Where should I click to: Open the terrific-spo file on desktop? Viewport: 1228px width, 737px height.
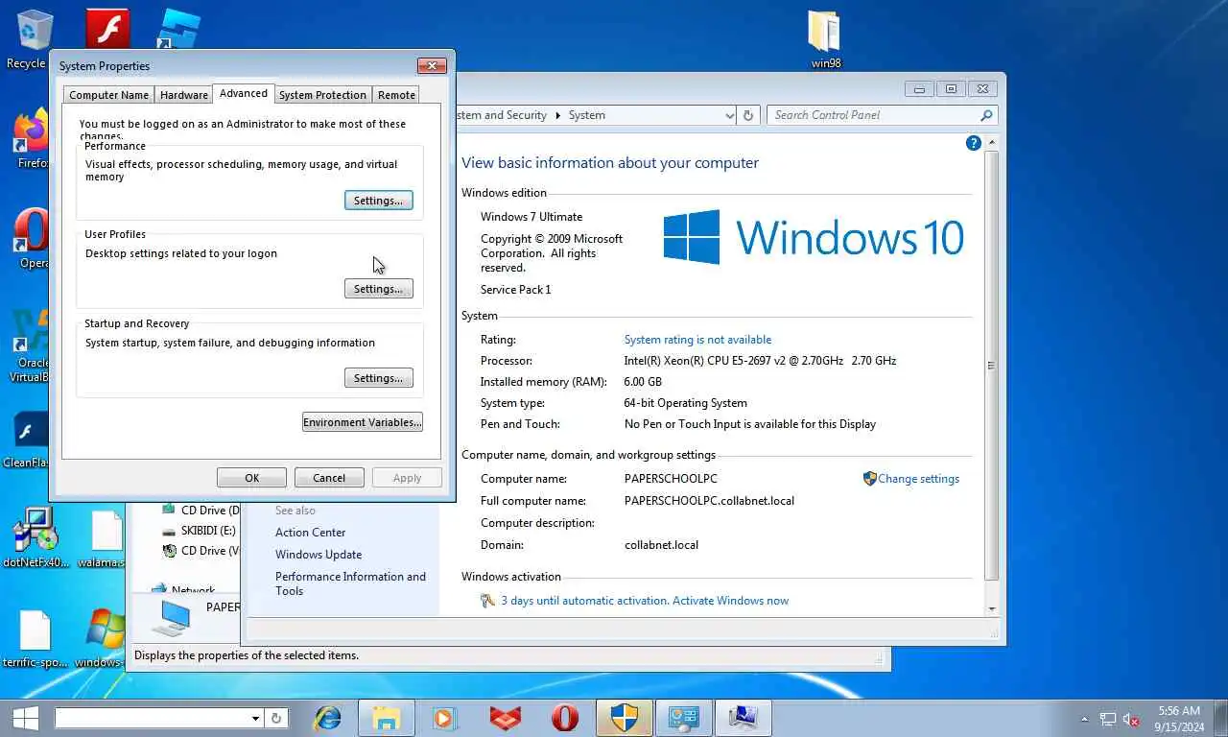point(35,638)
